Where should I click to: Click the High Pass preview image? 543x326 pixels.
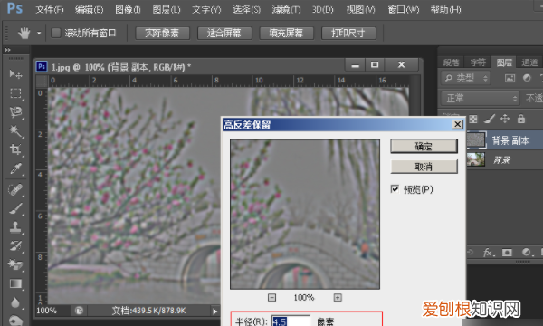[305, 214]
